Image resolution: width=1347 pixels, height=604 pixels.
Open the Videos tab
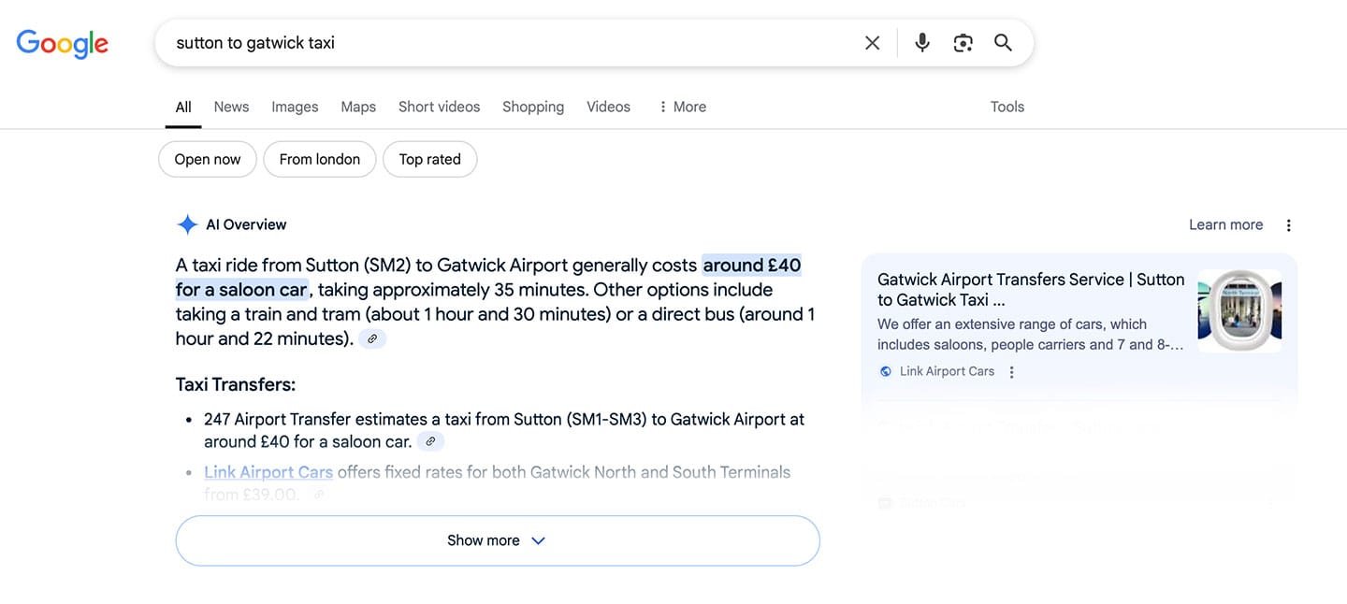(608, 107)
